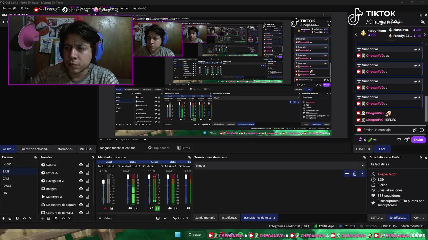Select the INICIO scene
Viewport: 428px width, 240px height.
[x=19, y=164]
